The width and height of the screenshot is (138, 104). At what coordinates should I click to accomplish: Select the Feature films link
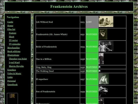(13, 33)
